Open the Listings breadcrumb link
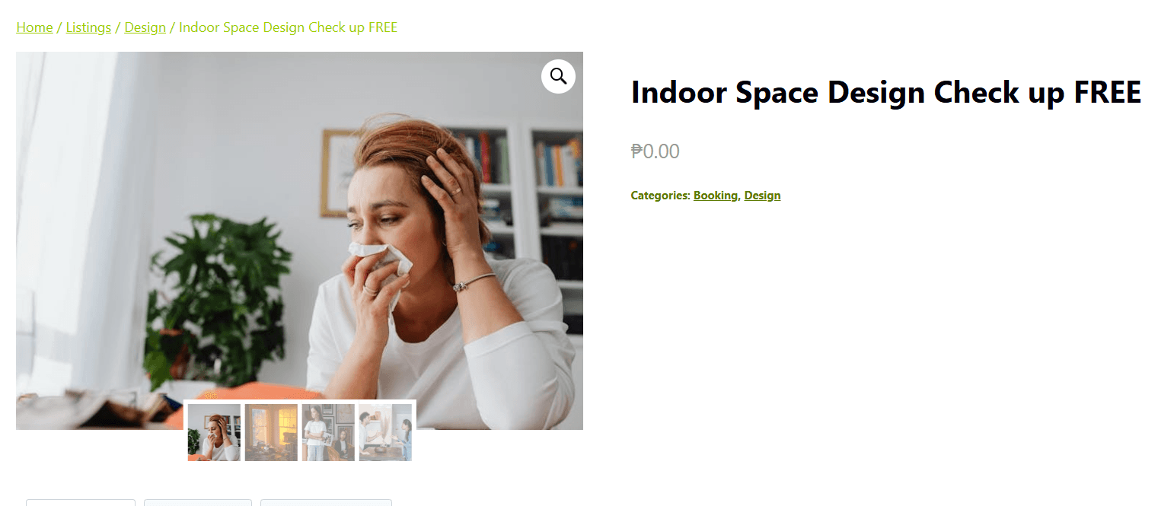 click(x=88, y=27)
